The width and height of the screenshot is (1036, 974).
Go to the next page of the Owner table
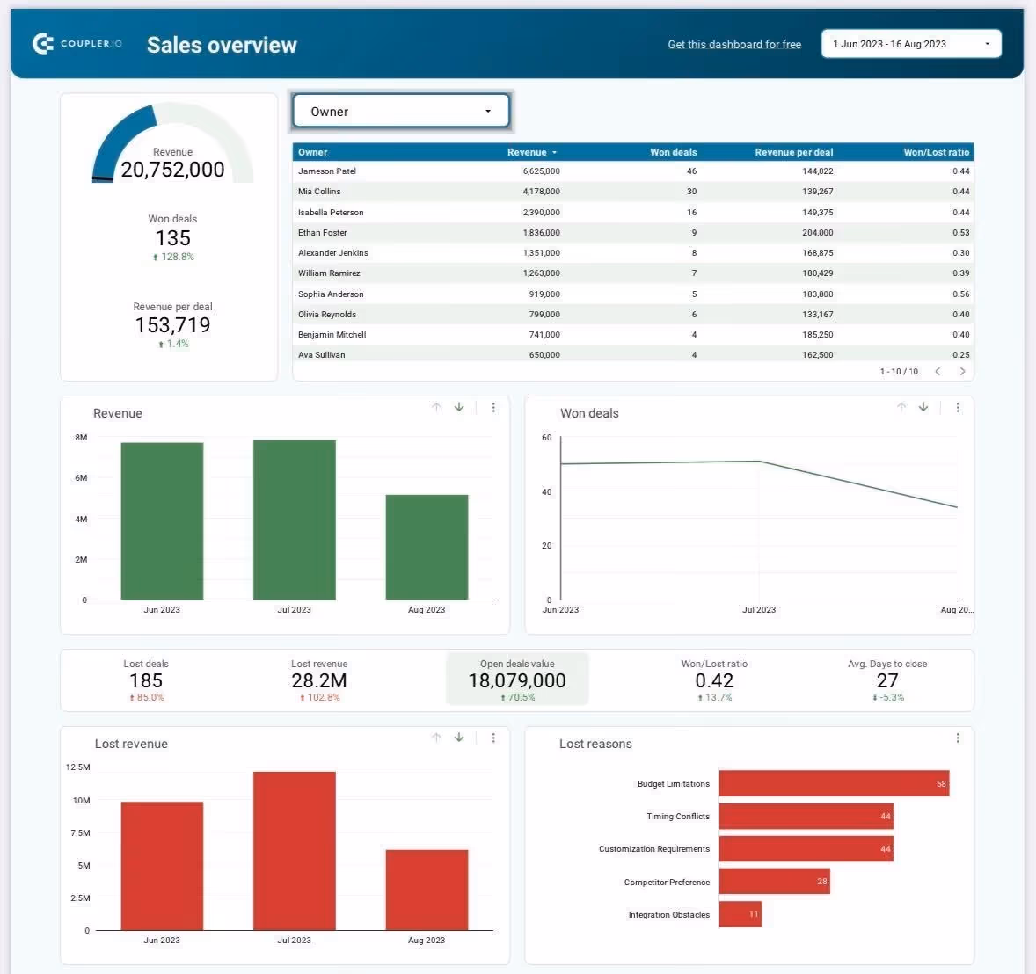click(x=962, y=371)
